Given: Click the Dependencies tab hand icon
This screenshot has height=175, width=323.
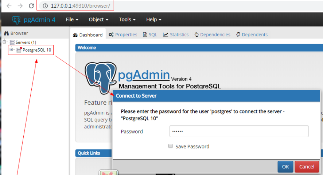Looking at the screenshot, I should (x=196, y=35).
